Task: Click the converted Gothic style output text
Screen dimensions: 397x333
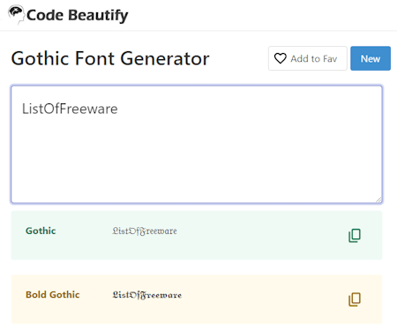Action: (x=145, y=231)
